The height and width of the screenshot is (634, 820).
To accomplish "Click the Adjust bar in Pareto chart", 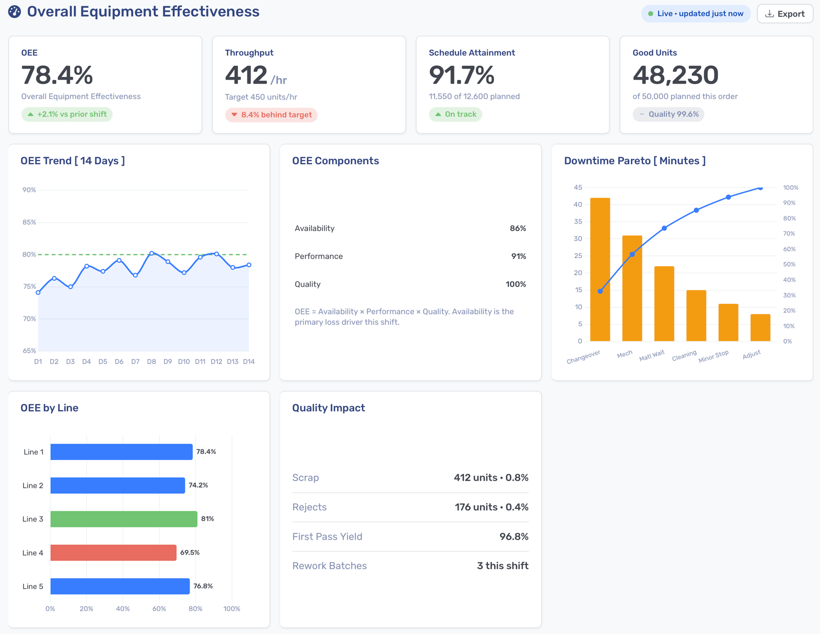I will point(761,328).
